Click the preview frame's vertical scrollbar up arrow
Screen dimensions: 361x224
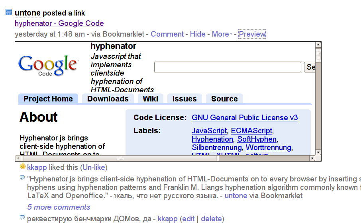coord(318,45)
